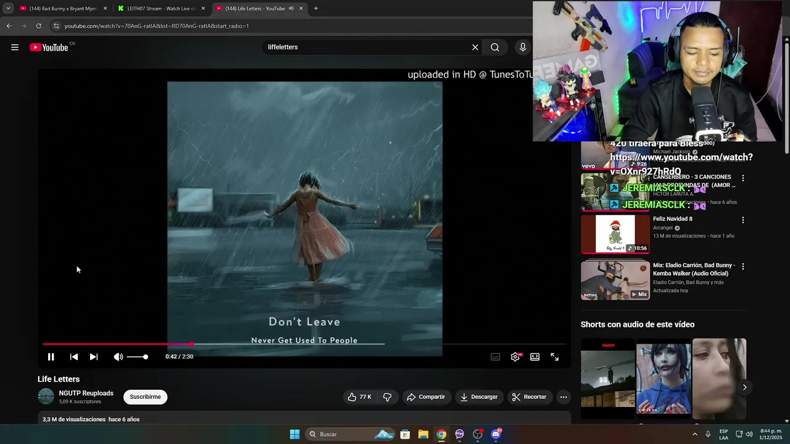This screenshot has height=444, width=790.
Task: Close the Bad Bunny x Bryant Myers tab
Action: click(x=105, y=9)
